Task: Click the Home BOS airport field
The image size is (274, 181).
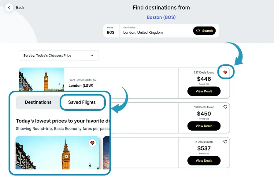Action: (x=111, y=31)
